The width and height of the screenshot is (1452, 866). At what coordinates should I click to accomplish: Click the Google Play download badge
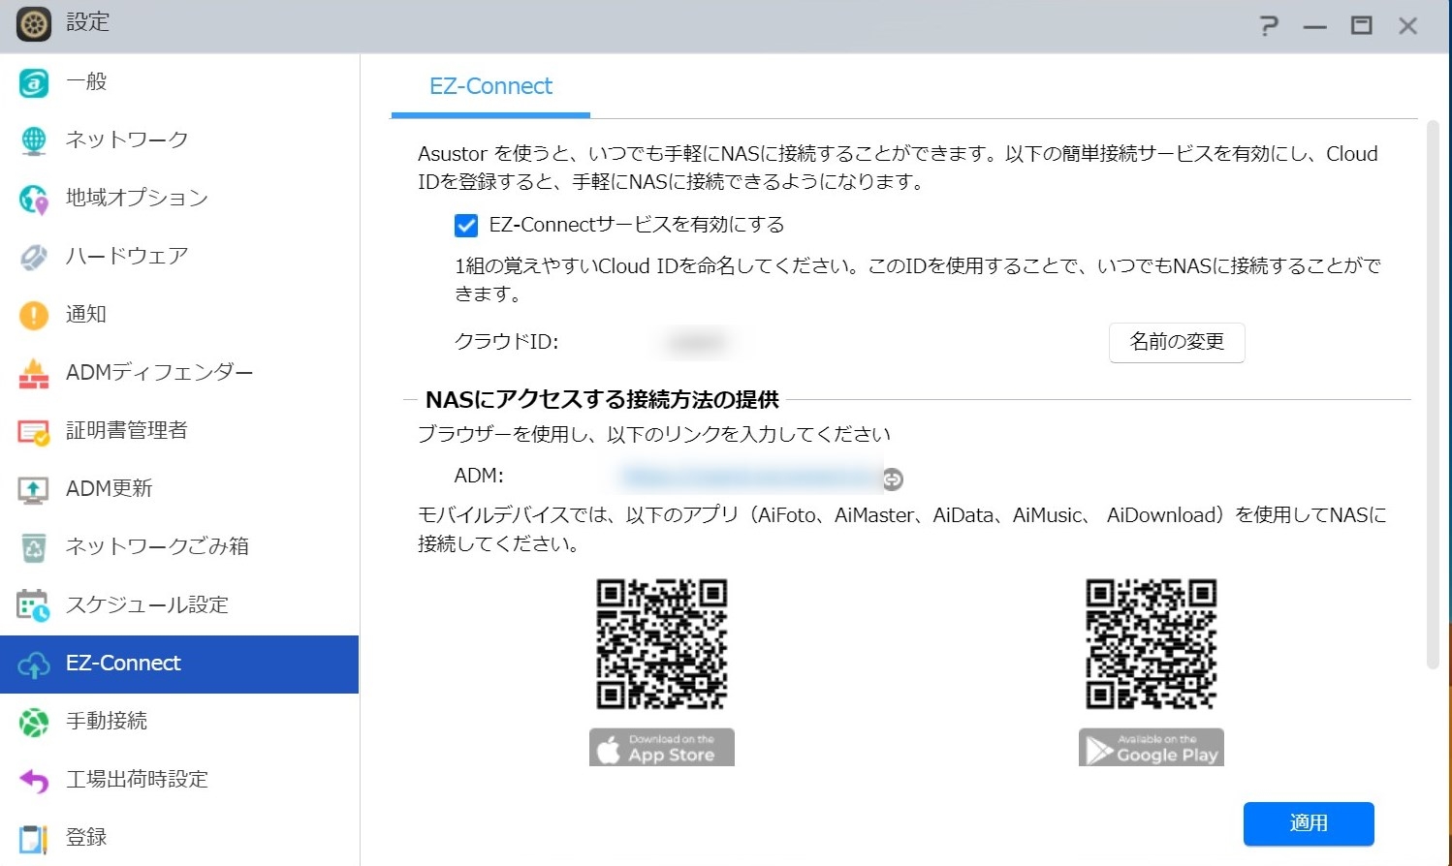point(1151,748)
